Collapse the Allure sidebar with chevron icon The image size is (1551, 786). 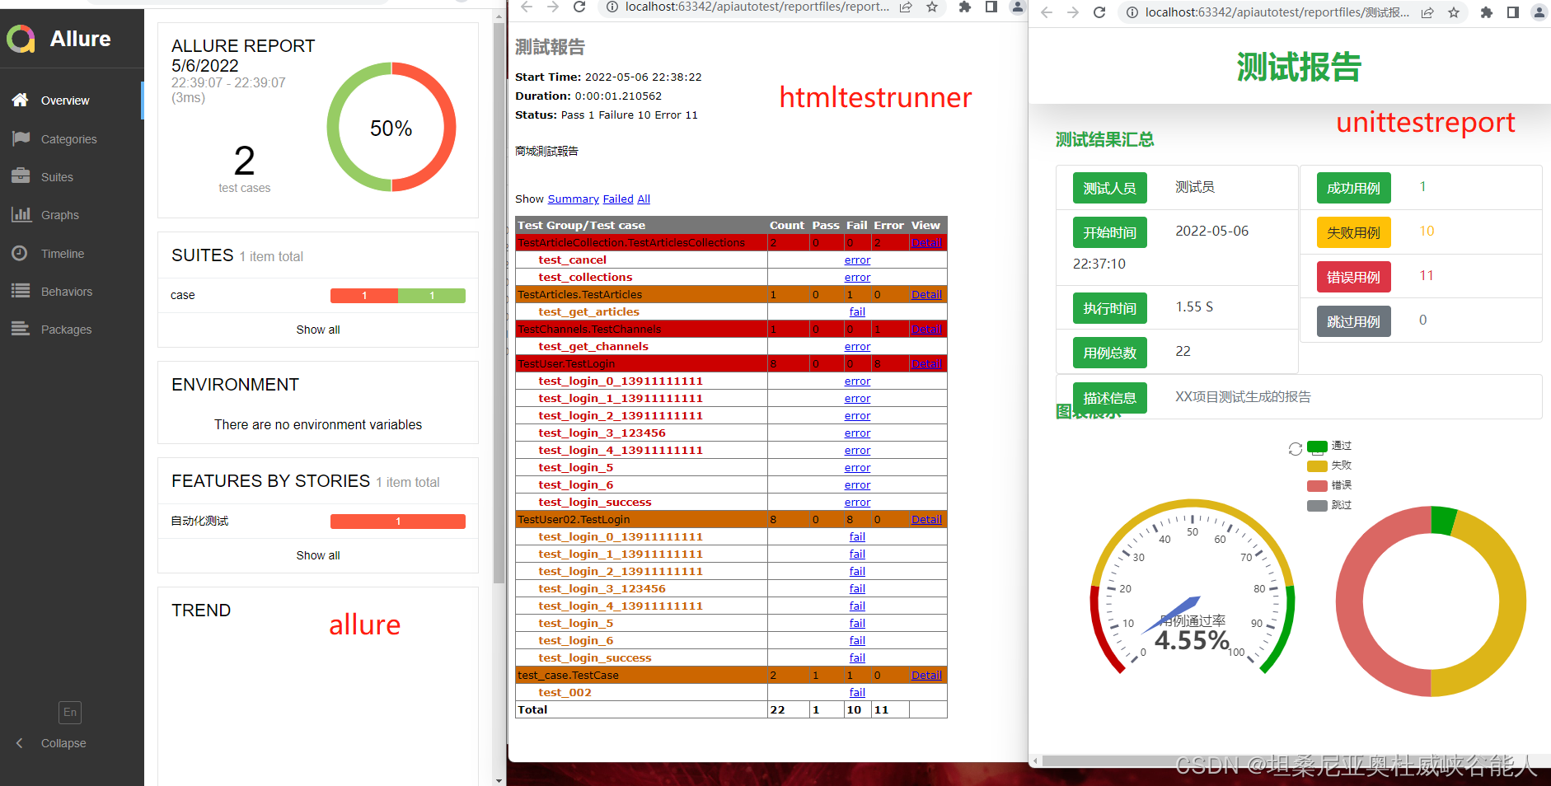pos(20,743)
